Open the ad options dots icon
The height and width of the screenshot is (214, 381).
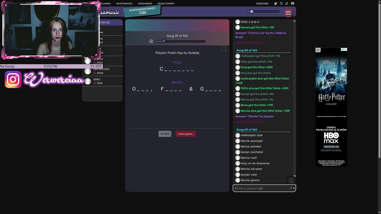346,50
